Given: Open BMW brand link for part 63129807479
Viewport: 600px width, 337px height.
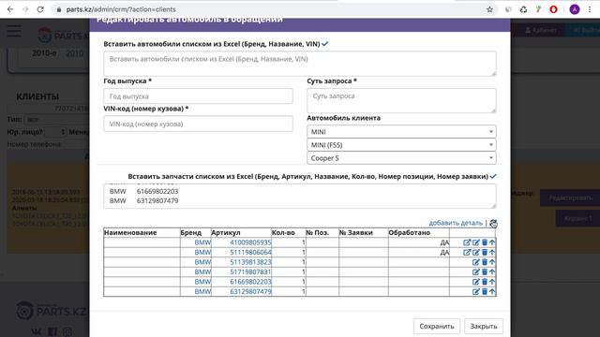Looking at the screenshot, I should pyautogui.click(x=202, y=291).
